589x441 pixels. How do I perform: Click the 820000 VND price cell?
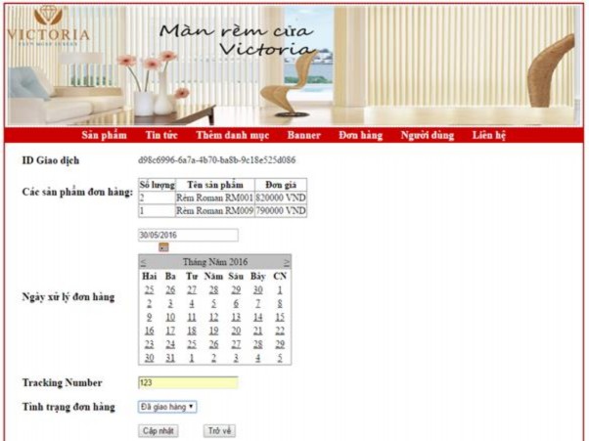[281, 198]
